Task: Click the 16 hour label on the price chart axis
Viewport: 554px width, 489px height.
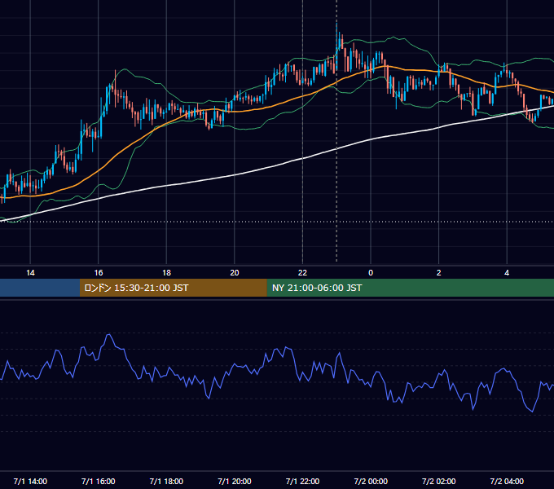Action: 99,273
